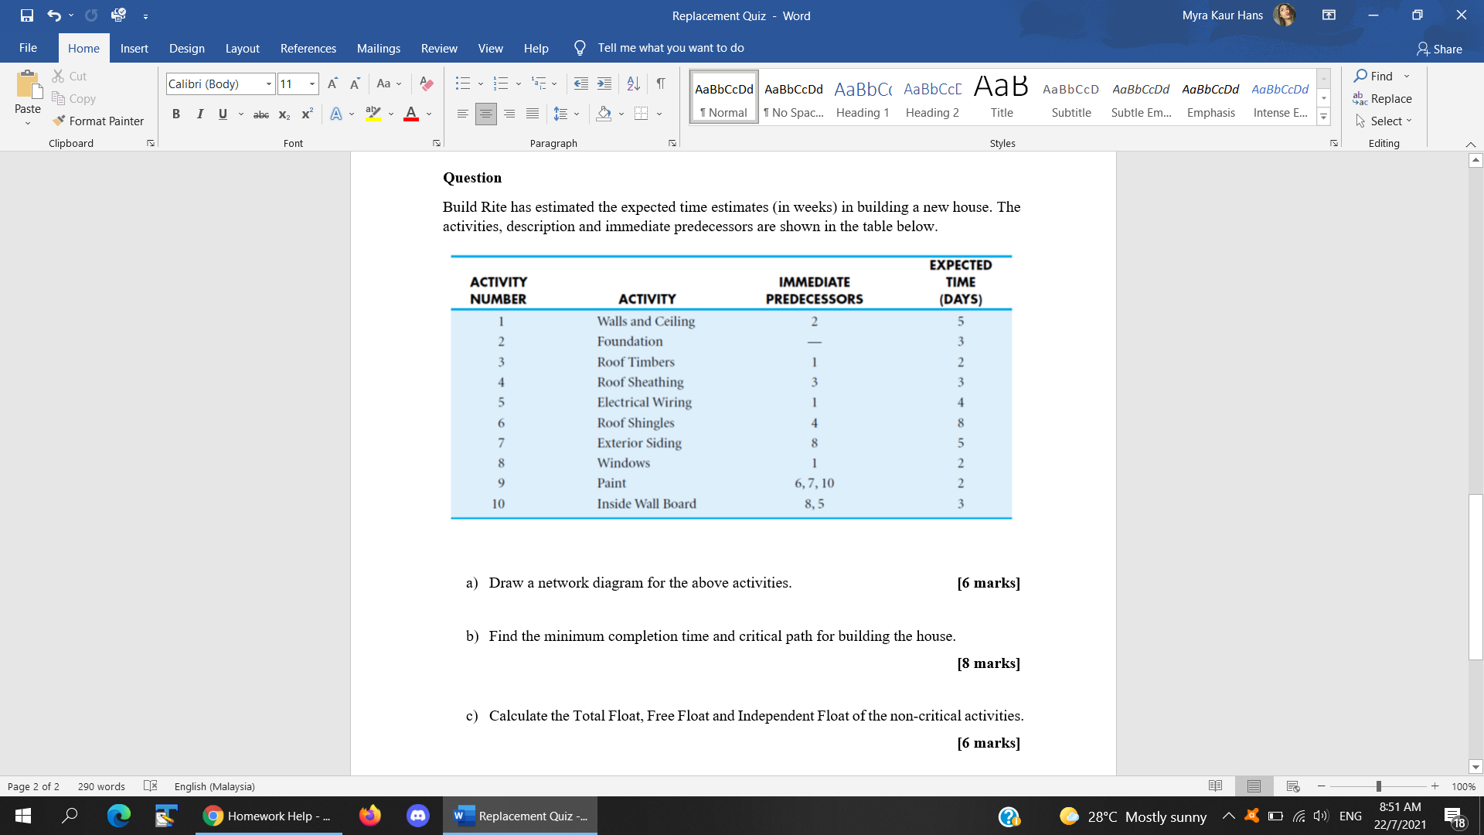Switch to the Layout tab

point(242,48)
